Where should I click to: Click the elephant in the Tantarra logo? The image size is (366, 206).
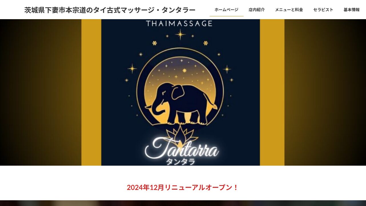[181, 104]
